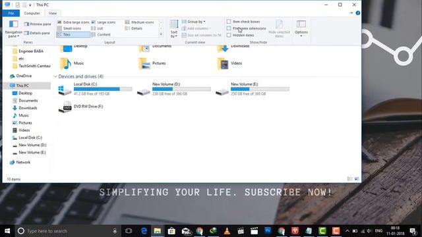Click New Volume (E:) usage bar
Viewport: 422px width, 237px height.
[x=260, y=89]
